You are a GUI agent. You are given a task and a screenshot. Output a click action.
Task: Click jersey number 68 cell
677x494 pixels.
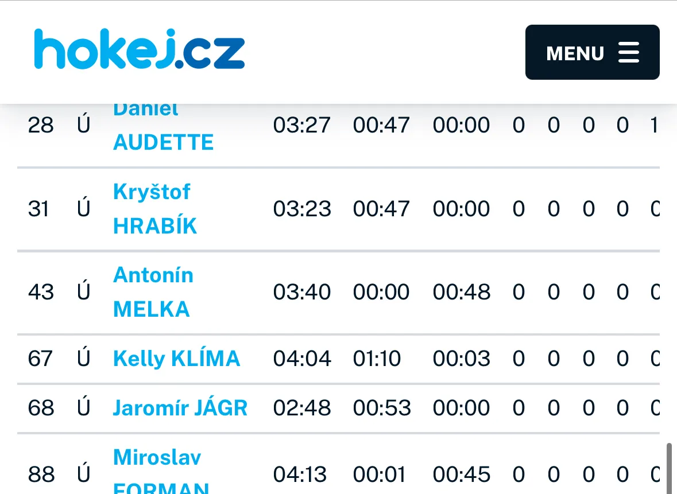tap(41, 408)
